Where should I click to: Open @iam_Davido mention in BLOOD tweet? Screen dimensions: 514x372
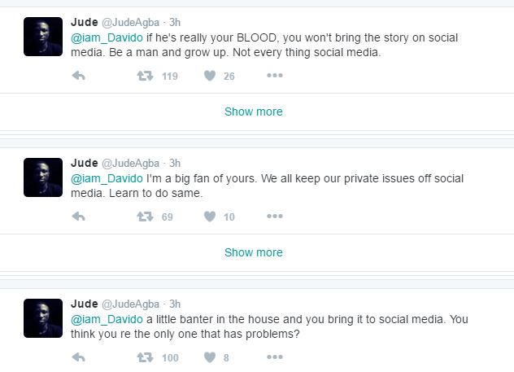pos(107,37)
